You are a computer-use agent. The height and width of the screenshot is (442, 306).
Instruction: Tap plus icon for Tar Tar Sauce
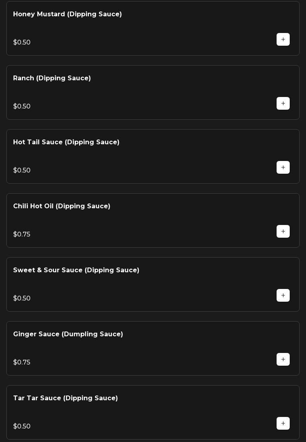[283, 423]
